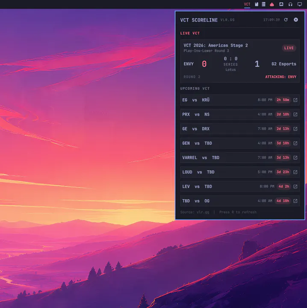Refresh the VCT Scoreline panel
Image resolution: width=307 pixels, height=308 pixels.
coord(286,20)
